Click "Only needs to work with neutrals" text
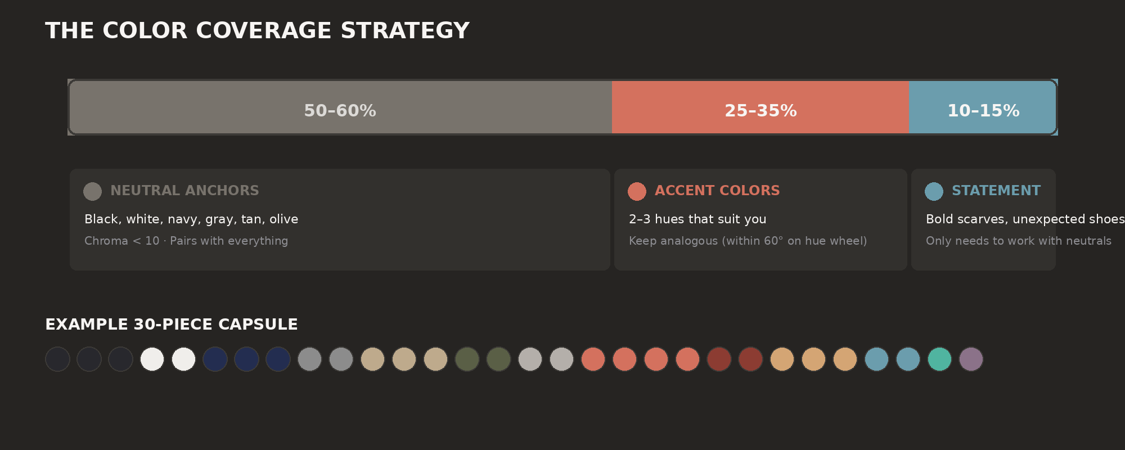The width and height of the screenshot is (1125, 450). click(x=1018, y=241)
